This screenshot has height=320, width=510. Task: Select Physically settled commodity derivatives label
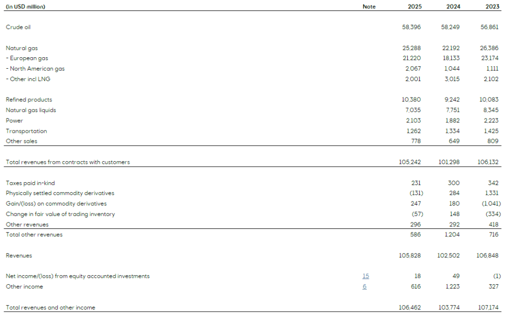60,193
